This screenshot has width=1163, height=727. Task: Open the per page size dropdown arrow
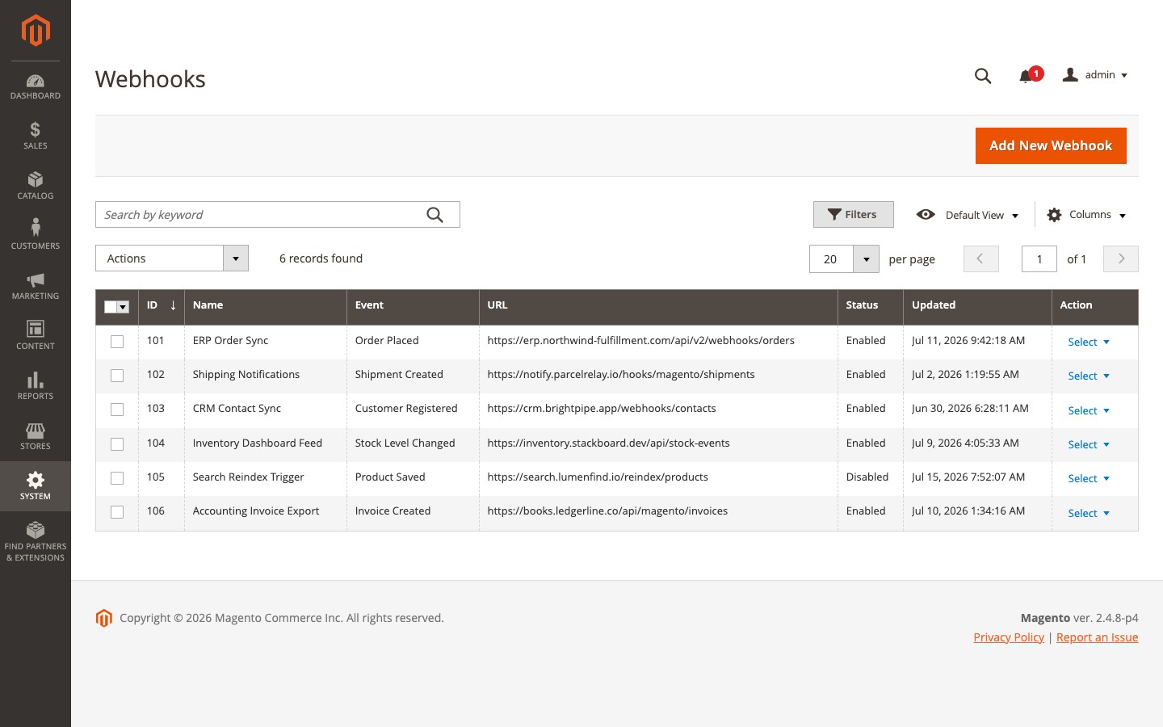pos(866,259)
